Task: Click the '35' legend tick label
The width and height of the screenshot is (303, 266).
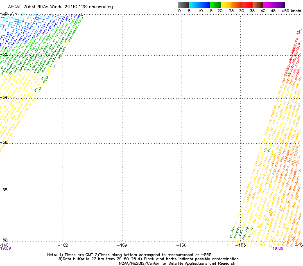Action: coord(252,11)
